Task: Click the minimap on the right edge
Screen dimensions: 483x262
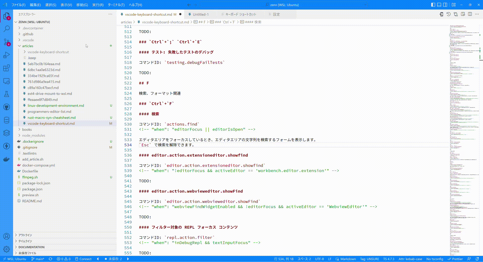Action: coord(465,140)
